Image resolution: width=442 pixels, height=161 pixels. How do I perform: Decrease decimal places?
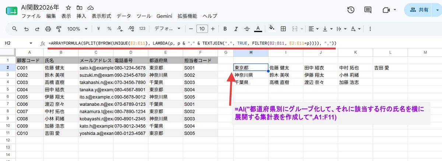[x=120, y=29]
